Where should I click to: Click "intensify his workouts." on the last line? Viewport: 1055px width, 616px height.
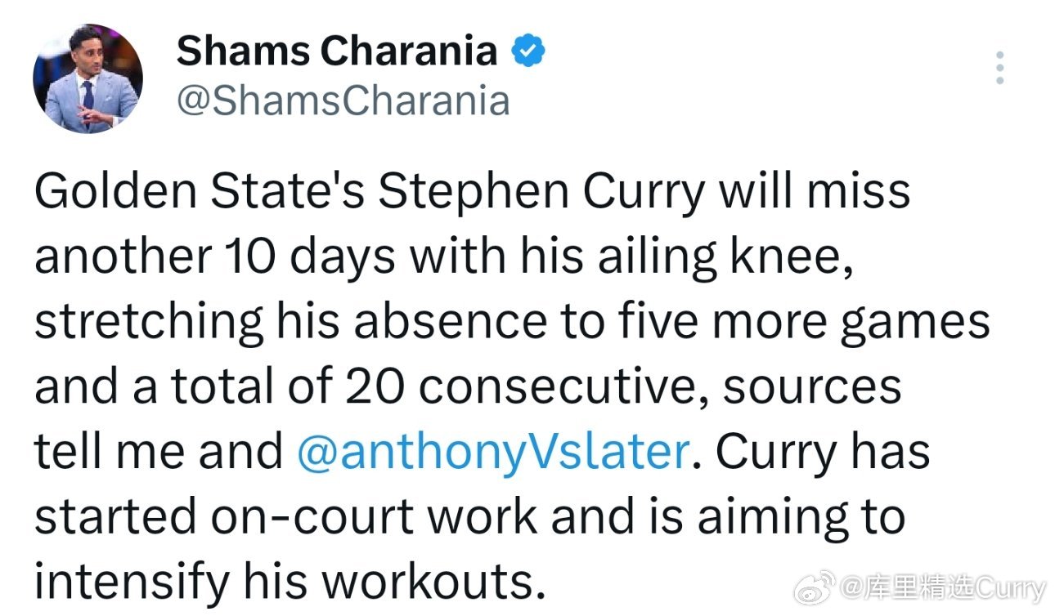tap(290, 583)
